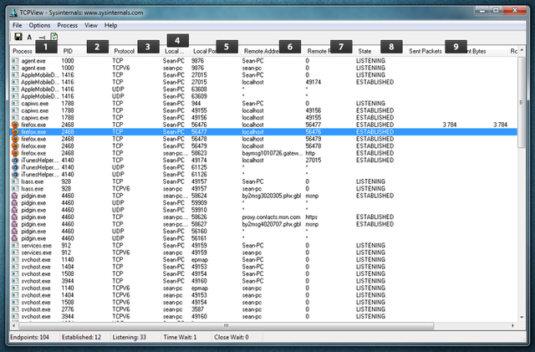The height and width of the screenshot is (352, 535).
Task: Open the File menu
Action: (17, 25)
